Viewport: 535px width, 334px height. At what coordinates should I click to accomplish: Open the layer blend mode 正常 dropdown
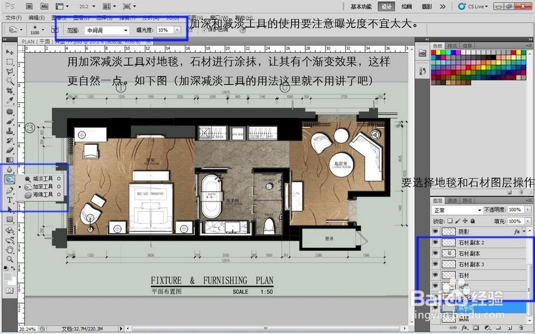click(457, 210)
